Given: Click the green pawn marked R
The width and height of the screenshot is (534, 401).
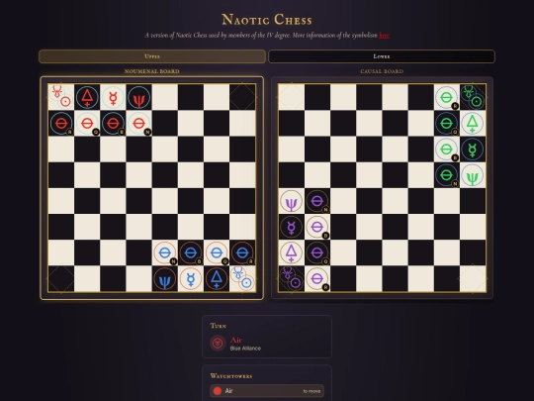Looking at the screenshot, I should click(x=446, y=97).
